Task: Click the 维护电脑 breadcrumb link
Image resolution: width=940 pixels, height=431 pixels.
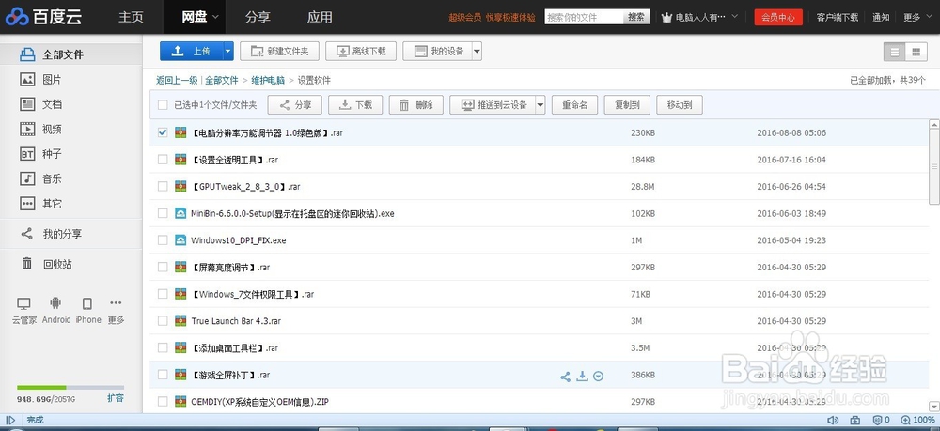Action: [x=268, y=80]
